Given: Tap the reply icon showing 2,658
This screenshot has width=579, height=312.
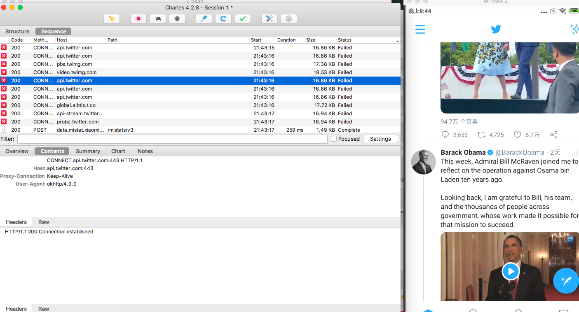Looking at the screenshot, I should (x=445, y=135).
